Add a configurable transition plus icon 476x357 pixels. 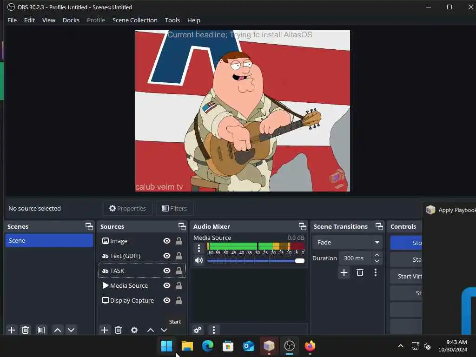(344, 272)
